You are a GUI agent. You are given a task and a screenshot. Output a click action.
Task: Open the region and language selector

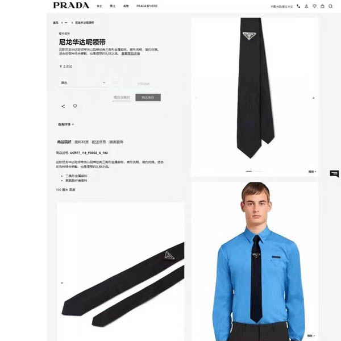[282, 6]
